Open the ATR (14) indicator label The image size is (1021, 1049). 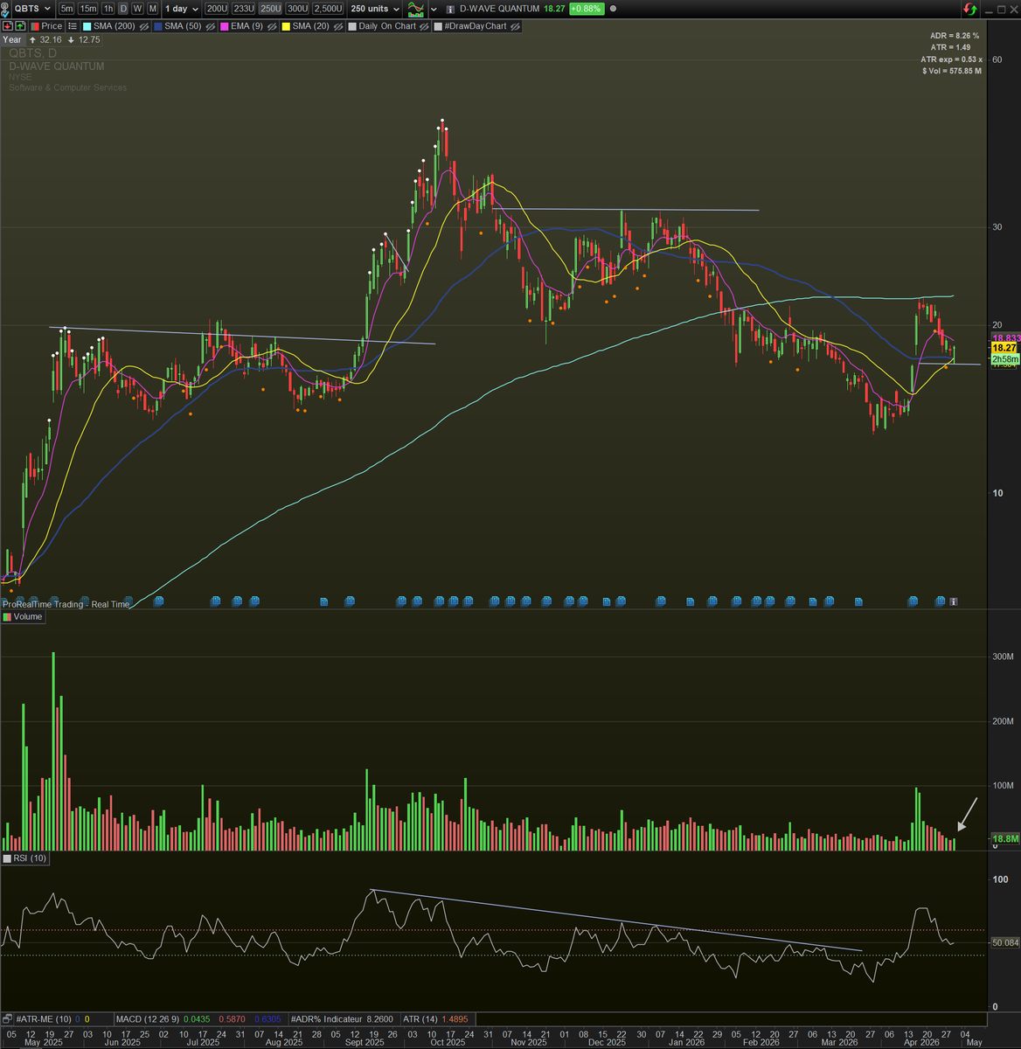421,1018
